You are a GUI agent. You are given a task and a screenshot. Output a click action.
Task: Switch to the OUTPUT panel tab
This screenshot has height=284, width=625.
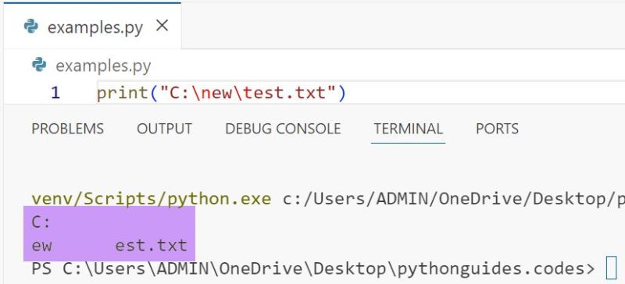pos(164,129)
